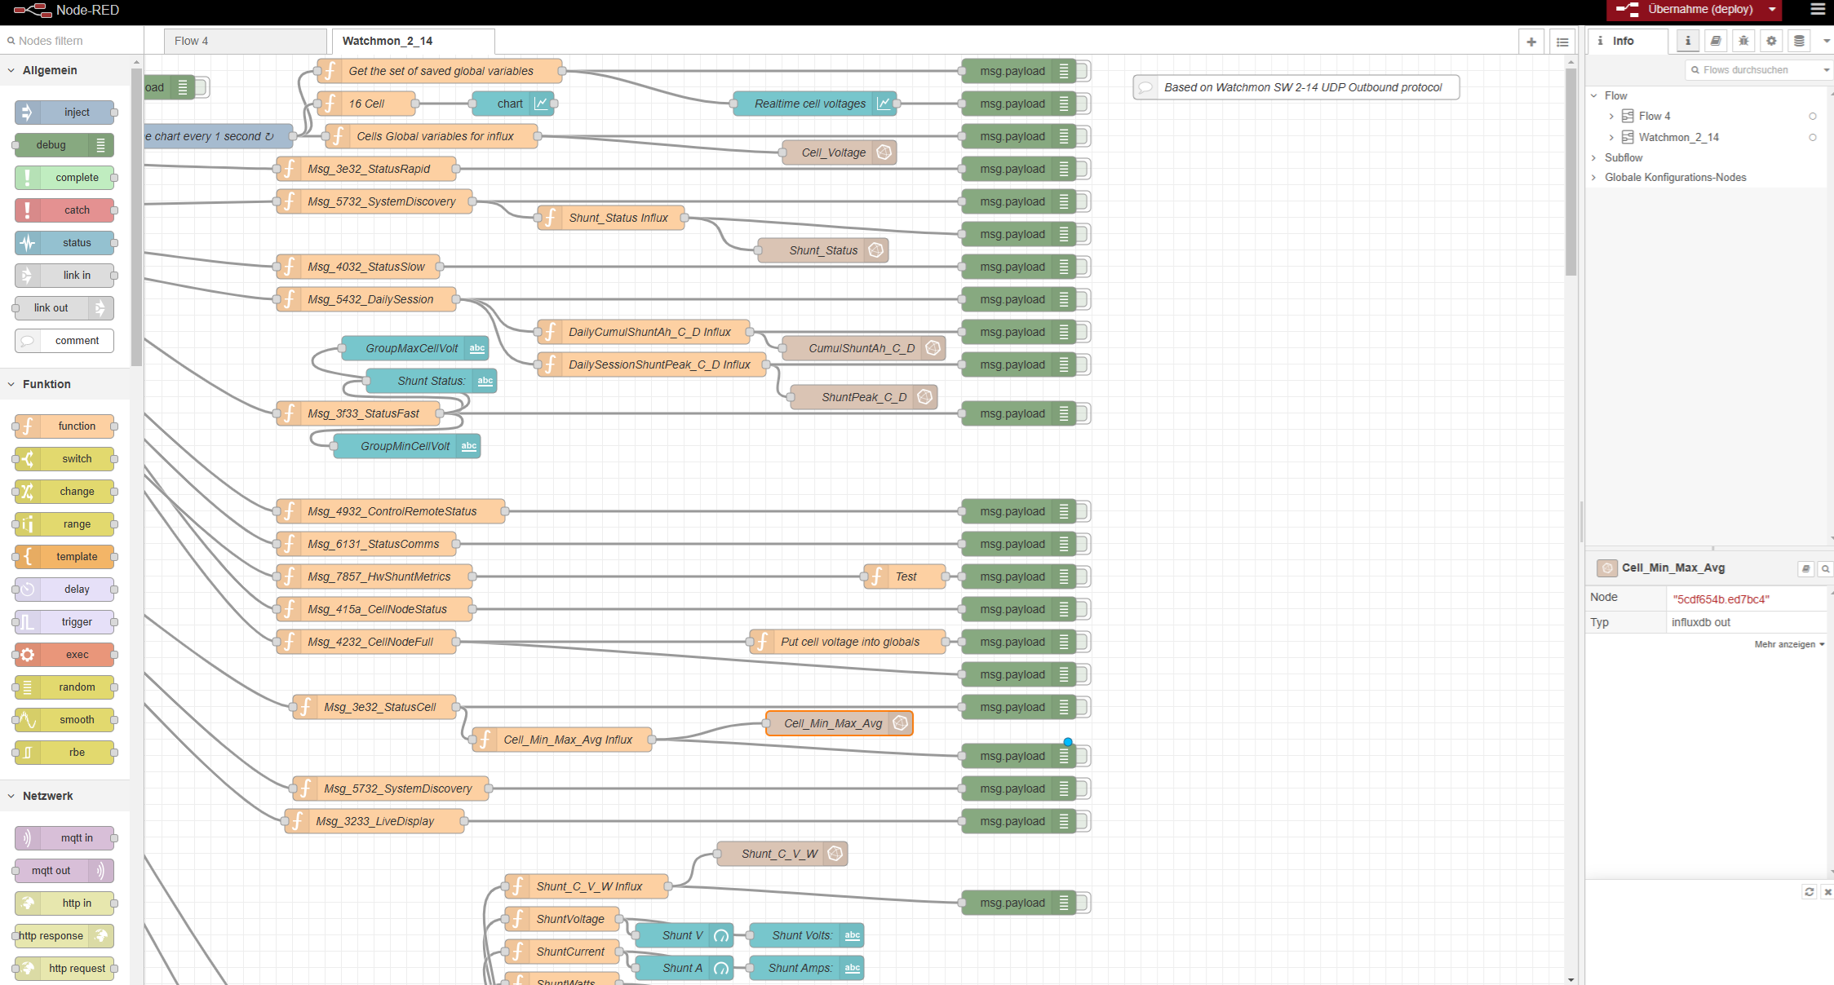
Task: Collapse the Allgemein palette category
Action: tap(49, 70)
